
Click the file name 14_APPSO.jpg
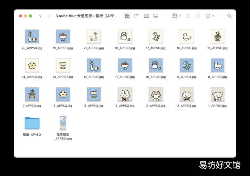click(32, 77)
